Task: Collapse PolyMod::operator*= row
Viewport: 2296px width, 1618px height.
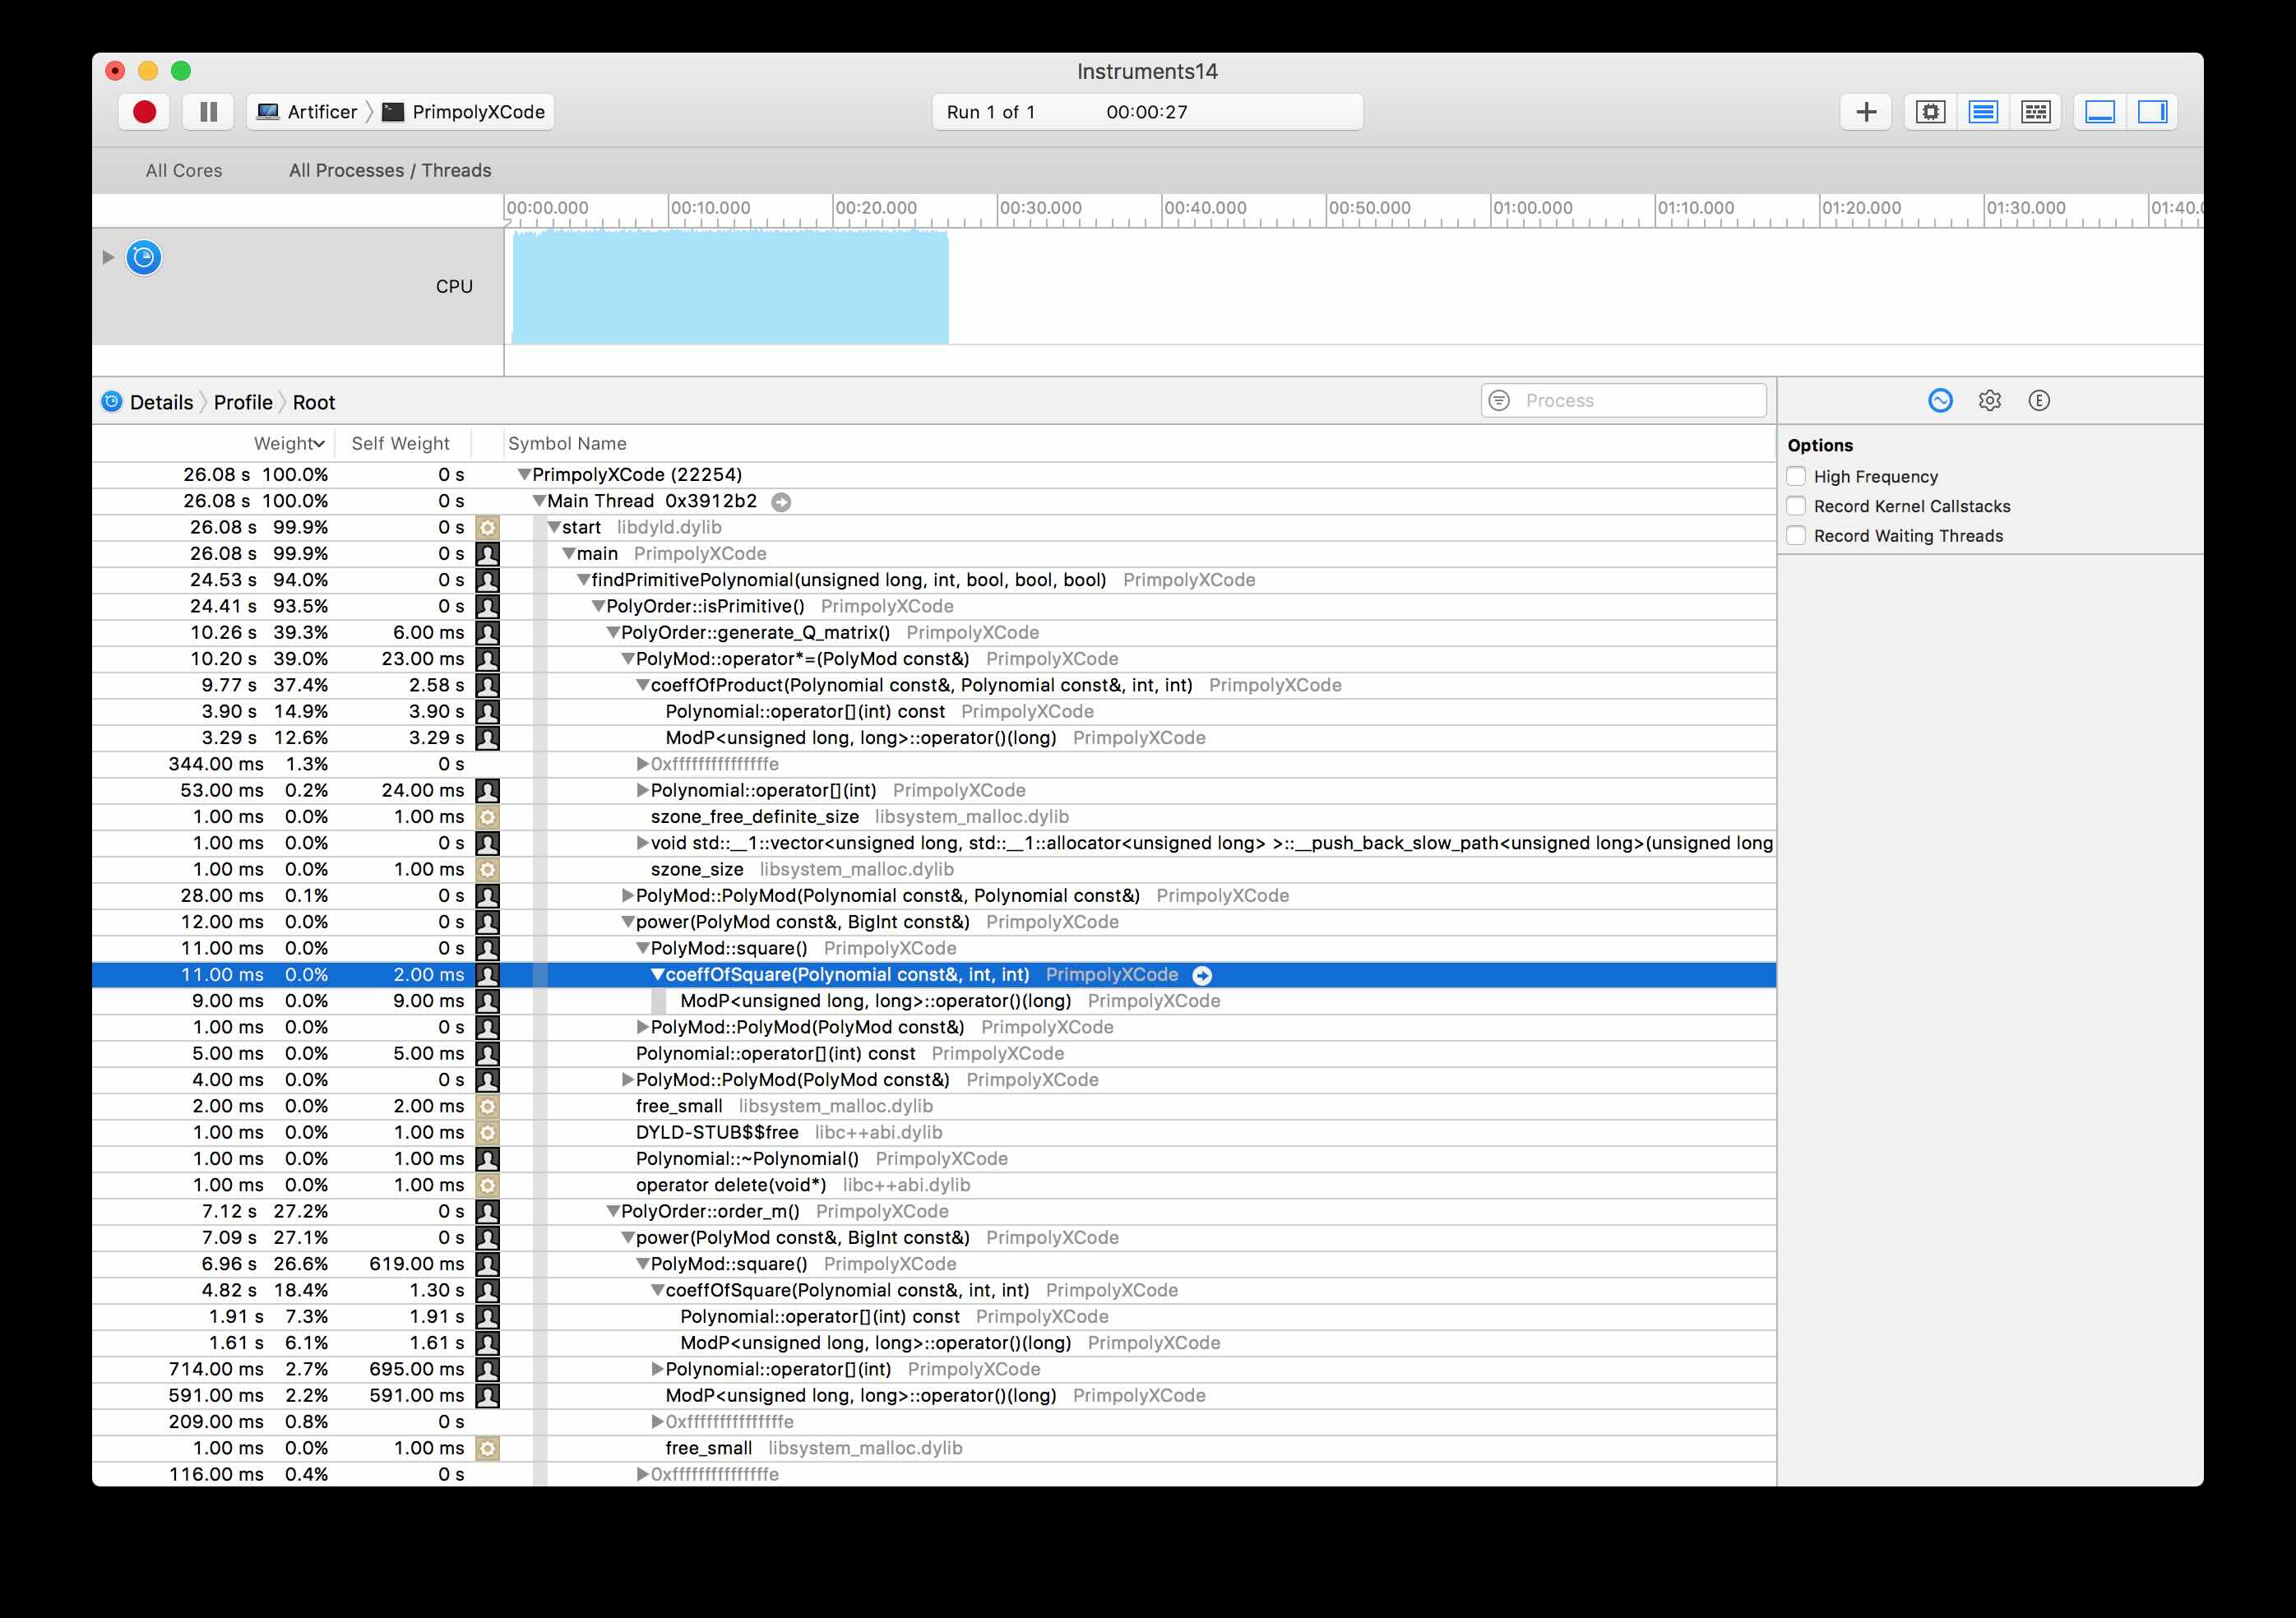Action: coord(628,659)
